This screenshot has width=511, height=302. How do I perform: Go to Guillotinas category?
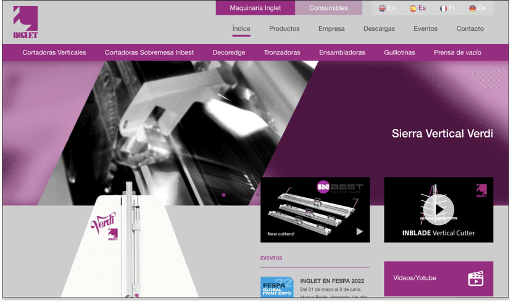pyautogui.click(x=399, y=52)
